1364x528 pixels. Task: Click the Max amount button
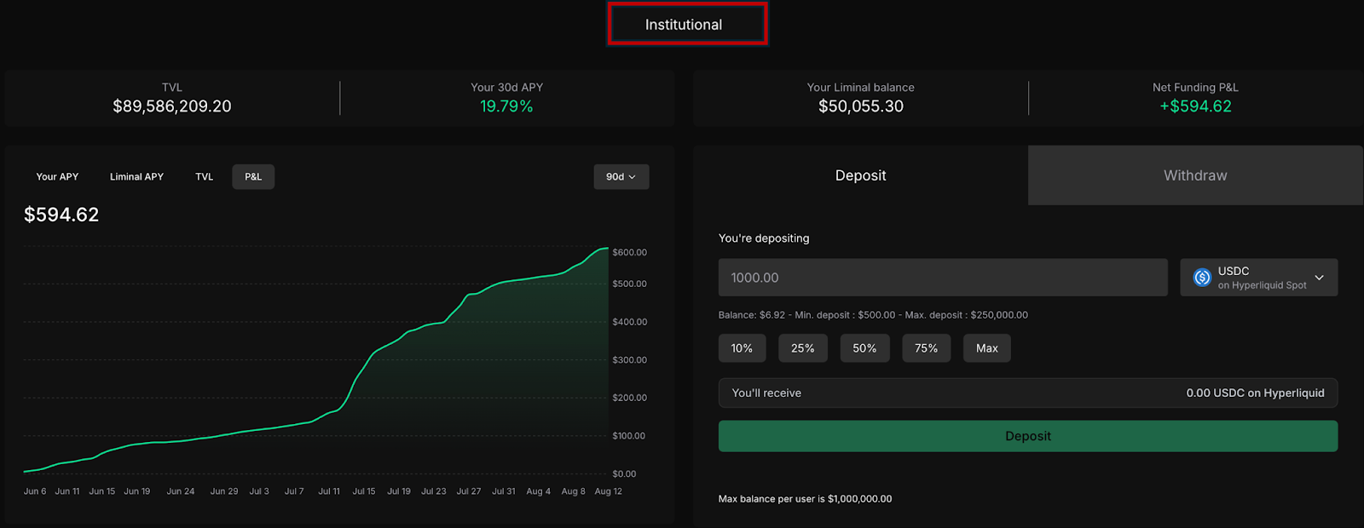[986, 348]
